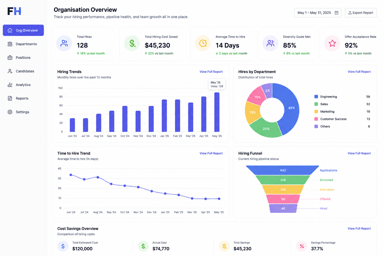Go to Reports in sidebar
The image size is (384, 256).
pos(23,98)
